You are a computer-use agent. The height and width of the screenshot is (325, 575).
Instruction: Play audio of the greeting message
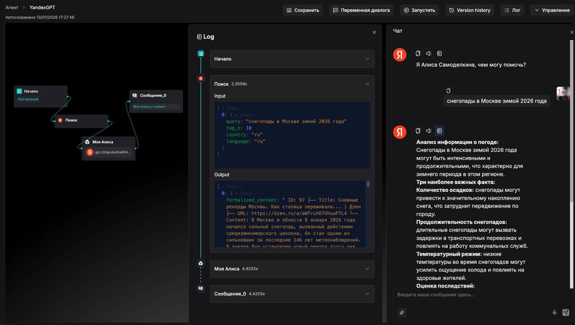[429, 53]
